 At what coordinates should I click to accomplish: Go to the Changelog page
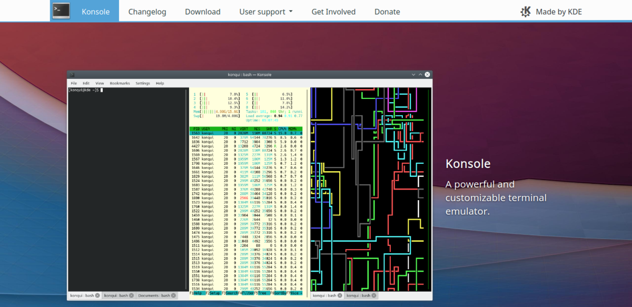pyautogui.click(x=147, y=12)
